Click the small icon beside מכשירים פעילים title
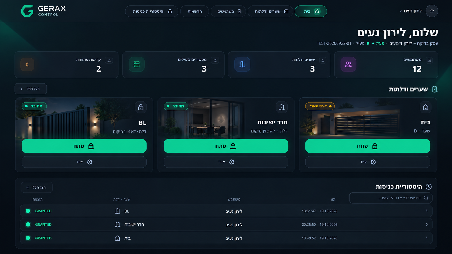Image resolution: width=452 pixels, height=254 pixels. click(x=215, y=60)
